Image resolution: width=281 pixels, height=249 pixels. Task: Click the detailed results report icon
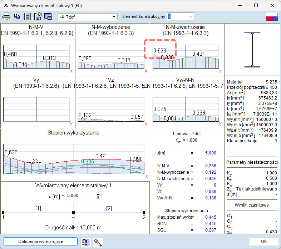[86, 242]
